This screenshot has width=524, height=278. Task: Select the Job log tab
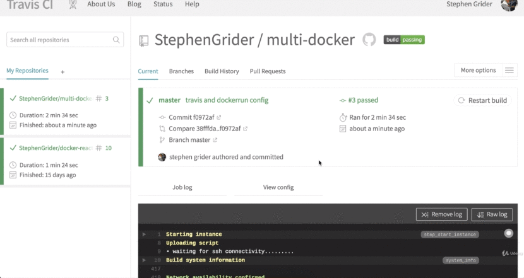(182, 188)
